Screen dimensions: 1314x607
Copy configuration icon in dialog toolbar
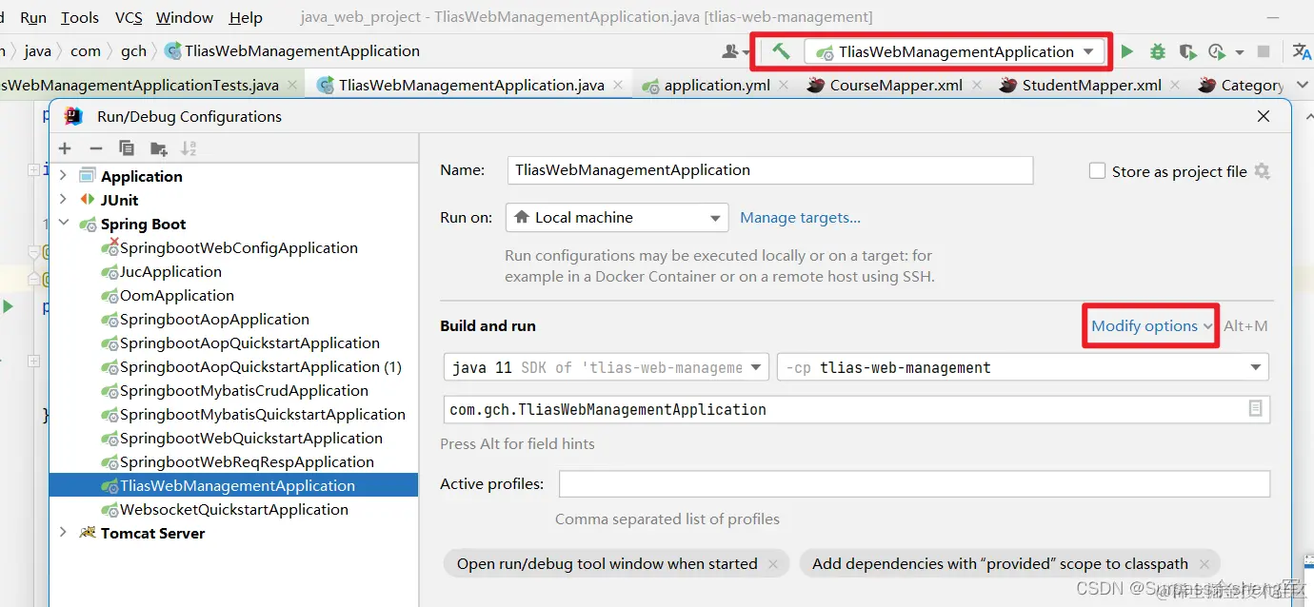tap(127, 148)
